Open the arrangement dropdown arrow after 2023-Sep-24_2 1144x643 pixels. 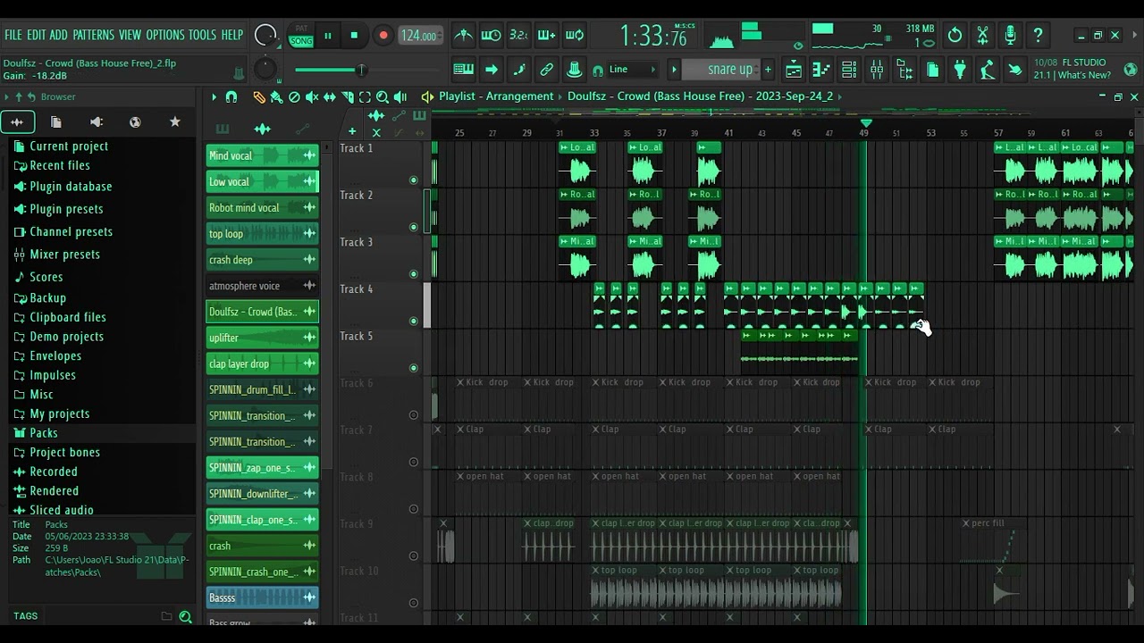[839, 96]
